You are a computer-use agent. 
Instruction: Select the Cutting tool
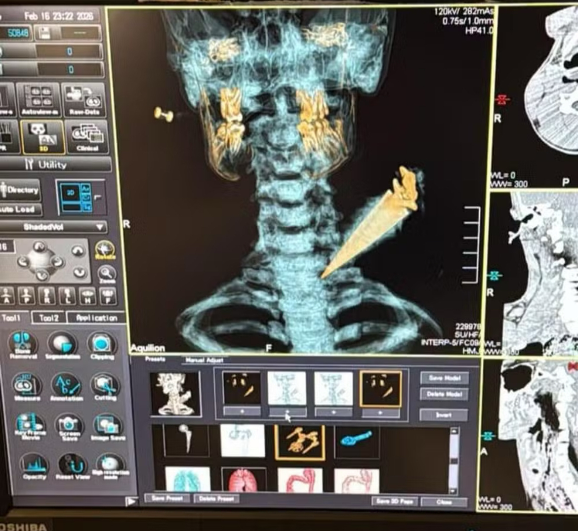pos(105,385)
